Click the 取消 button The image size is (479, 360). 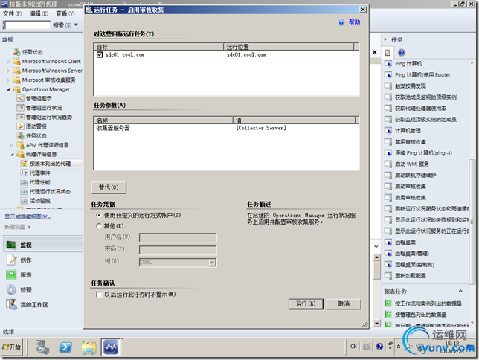(344, 303)
